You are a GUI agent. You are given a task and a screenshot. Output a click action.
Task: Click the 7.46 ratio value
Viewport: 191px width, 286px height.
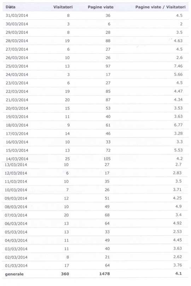[178, 66]
